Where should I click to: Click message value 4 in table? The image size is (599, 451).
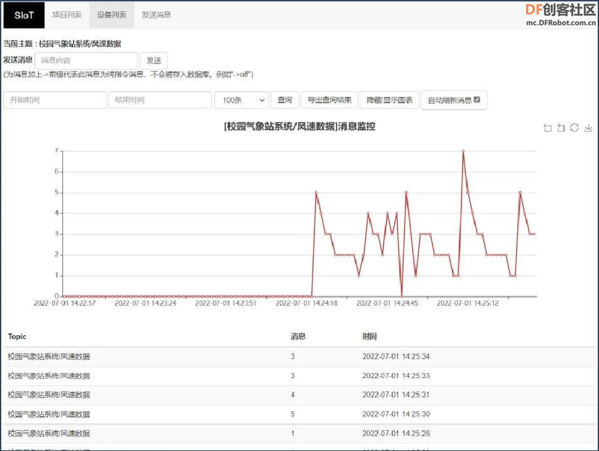[293, 395]
